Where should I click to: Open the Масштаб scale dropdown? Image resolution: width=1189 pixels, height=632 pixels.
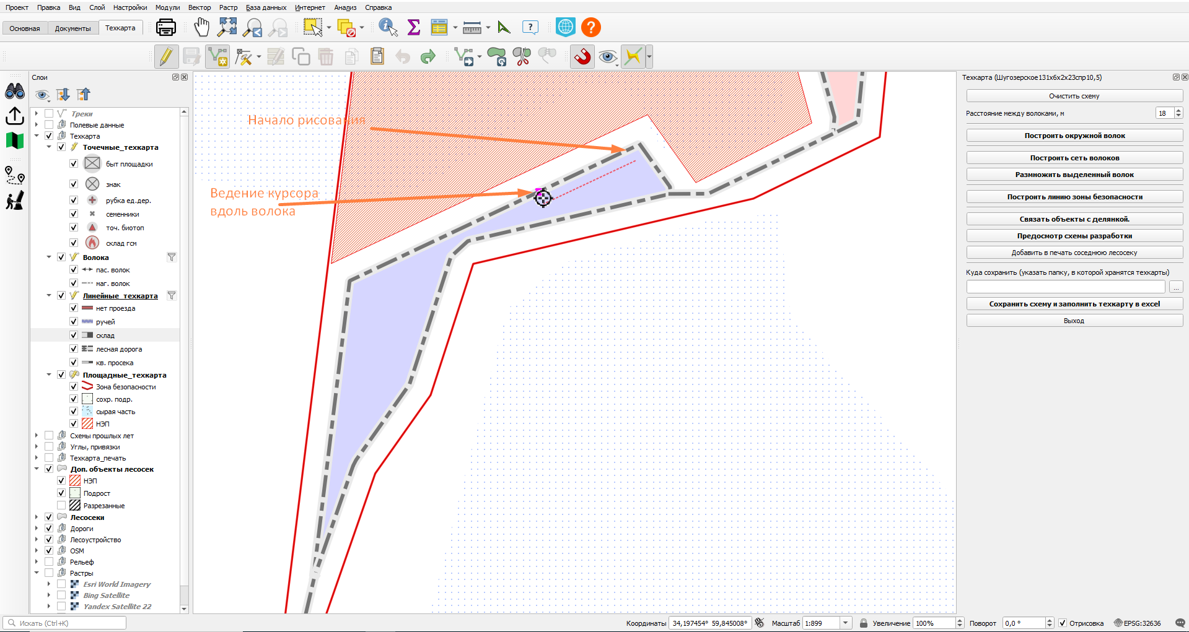[x=845, y=623]
